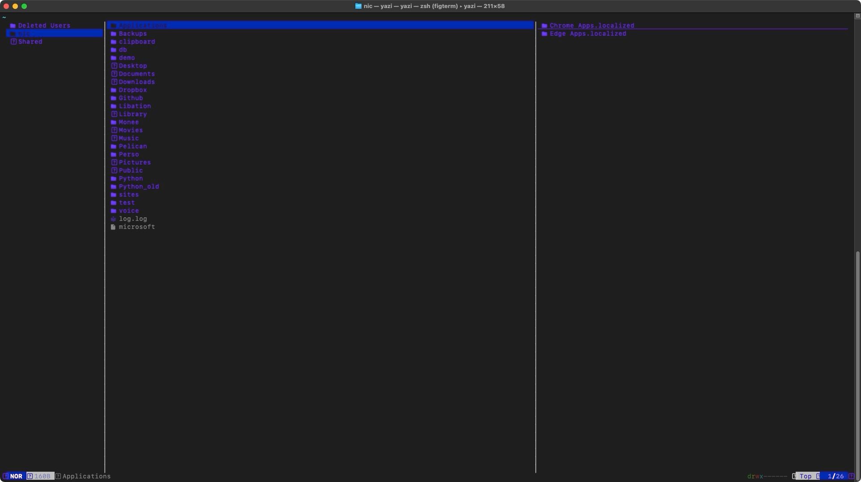Click the Chrome Apps.localized folder icon
Image resolution: width=861 pixels, height=482 pixels.
(x=545, y=26)
